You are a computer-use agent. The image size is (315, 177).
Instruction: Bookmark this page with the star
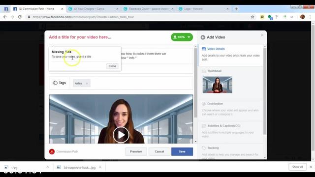(252, 17)
